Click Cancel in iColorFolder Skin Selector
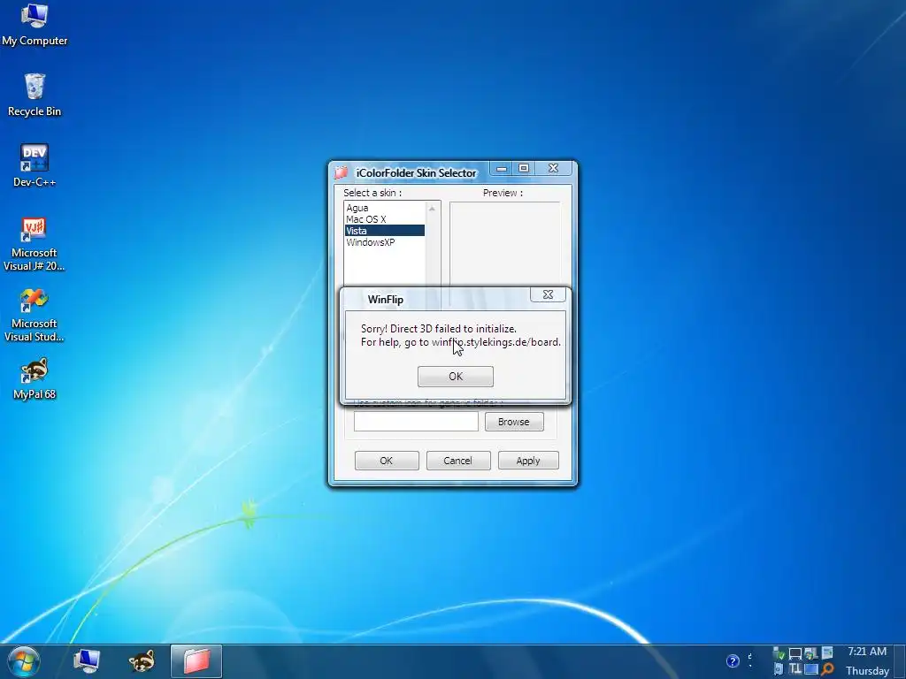This screenshot has width=906, height=679. coord(458,461)
